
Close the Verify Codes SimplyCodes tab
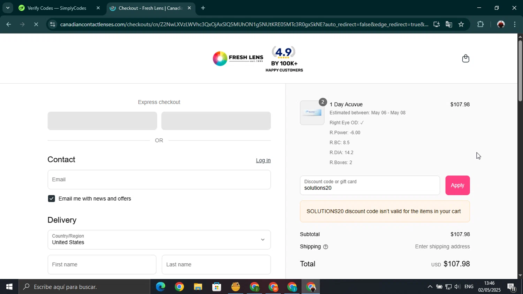click(x=98, y=8)
